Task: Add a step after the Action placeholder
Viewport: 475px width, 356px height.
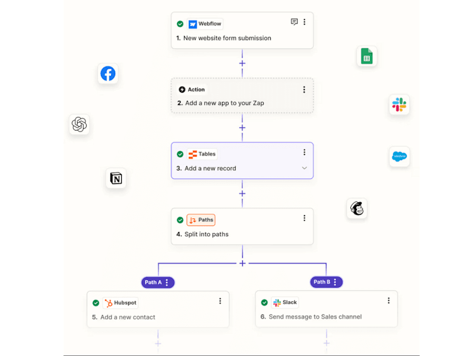Action: (242, 128)
